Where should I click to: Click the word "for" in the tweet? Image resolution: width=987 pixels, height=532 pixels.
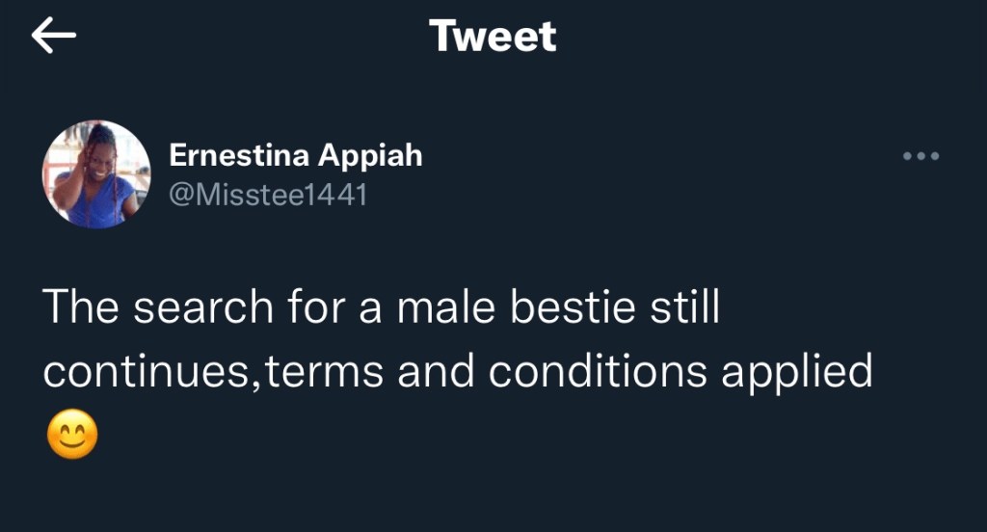coord(312,307)
